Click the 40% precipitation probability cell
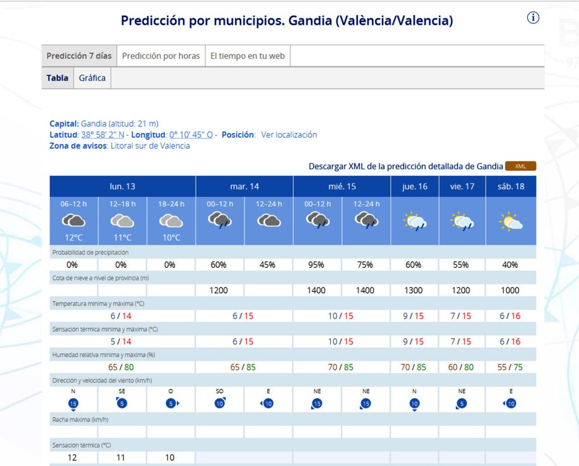Screen dimensions: 579x466 [510, 265]
